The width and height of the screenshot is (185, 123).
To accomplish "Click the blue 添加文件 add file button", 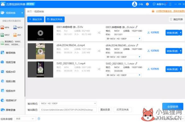I will [x=36, y=19].
